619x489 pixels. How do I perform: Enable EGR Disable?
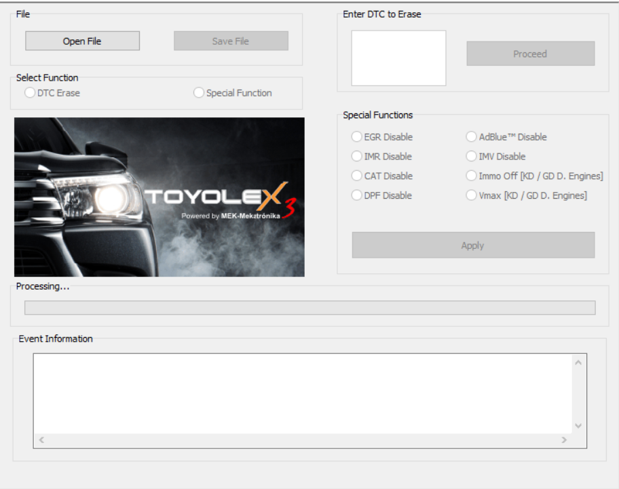tap(356, 136)
